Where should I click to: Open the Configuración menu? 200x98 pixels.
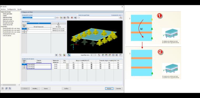coord(12,9)
